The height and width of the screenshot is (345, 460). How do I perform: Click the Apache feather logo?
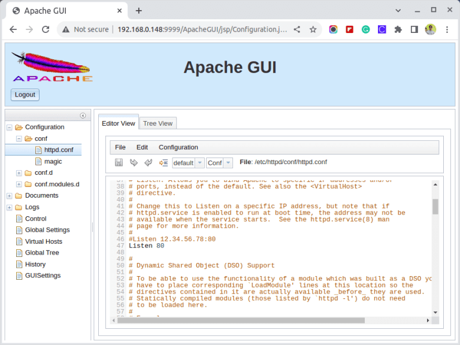52,67
